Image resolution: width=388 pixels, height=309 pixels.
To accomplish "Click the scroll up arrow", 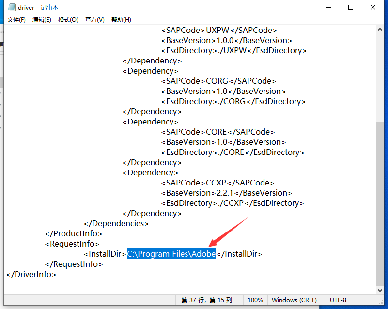I will [380, 29].
